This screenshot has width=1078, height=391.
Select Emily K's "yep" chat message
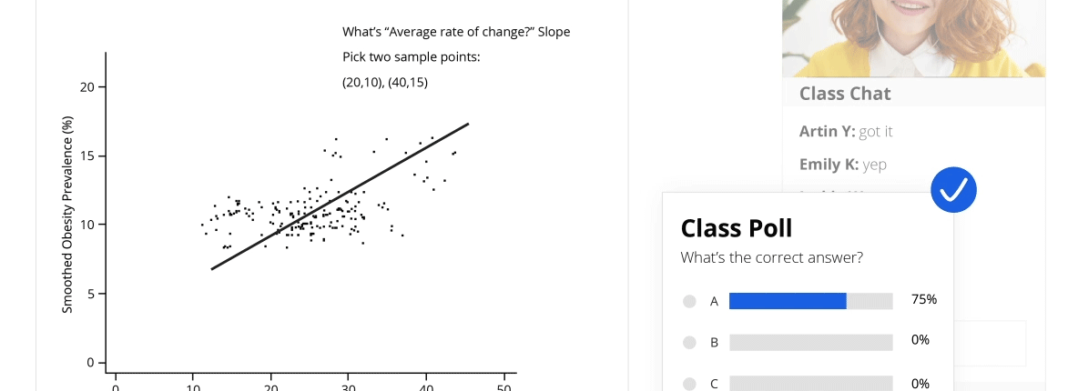[842, 165]
